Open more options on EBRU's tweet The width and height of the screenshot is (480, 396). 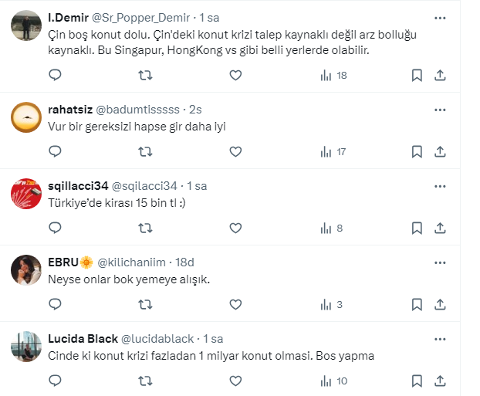click(439, 262)
